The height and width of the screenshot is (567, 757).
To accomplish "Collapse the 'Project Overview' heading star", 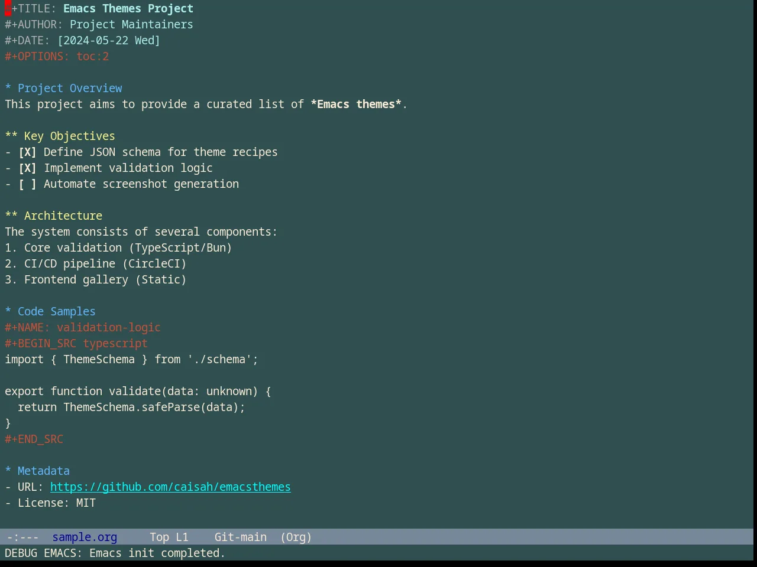I will click(8, 88).
